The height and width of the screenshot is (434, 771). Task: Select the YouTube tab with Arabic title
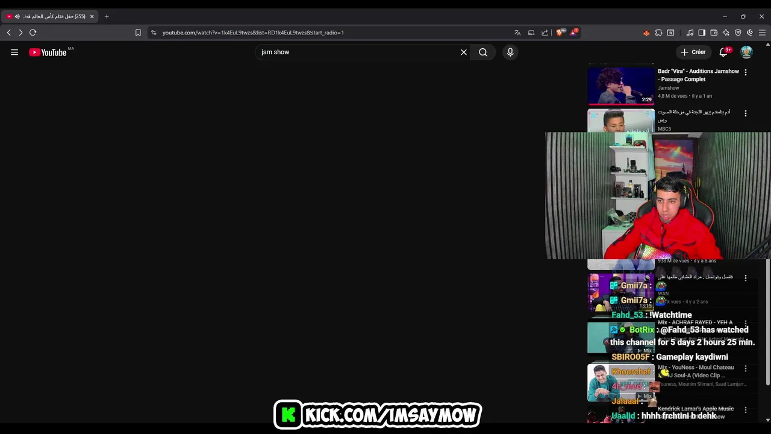pos(50,16)
